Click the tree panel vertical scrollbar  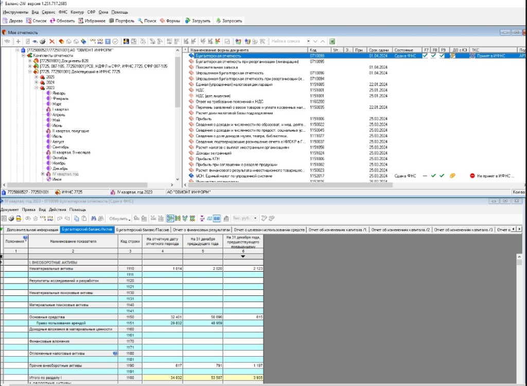(x=178, y=114)
